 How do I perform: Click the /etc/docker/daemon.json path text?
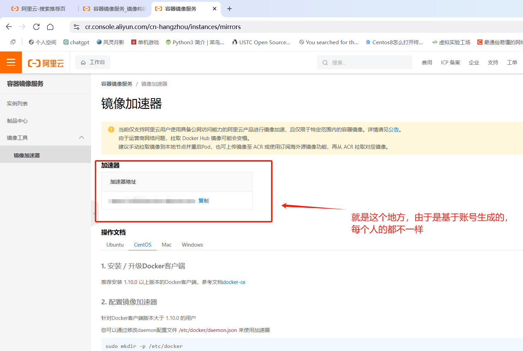coord(208,330)
